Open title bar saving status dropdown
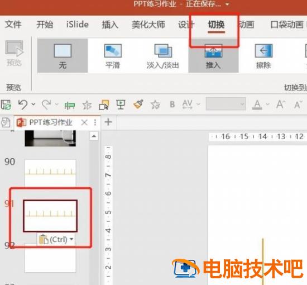This screenshot has width=307, height=285. [x=227, y=4]
